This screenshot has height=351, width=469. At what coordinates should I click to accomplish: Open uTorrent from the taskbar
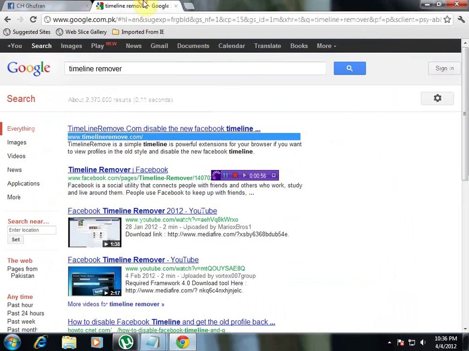click(126, 342)
